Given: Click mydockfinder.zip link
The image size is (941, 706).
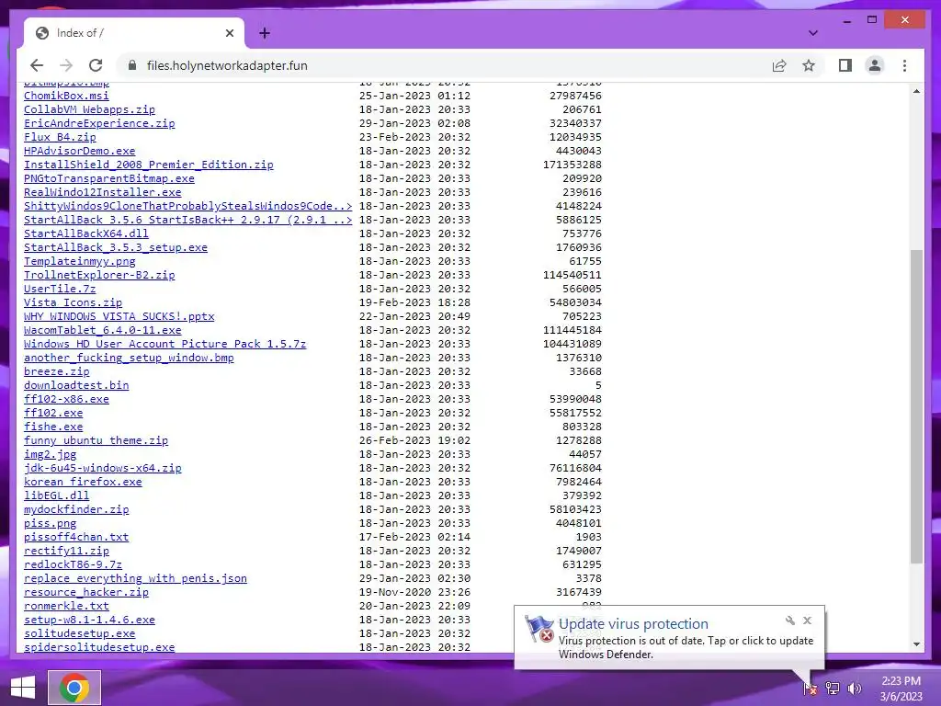Looking at the screenshot, I should (76, 509).
